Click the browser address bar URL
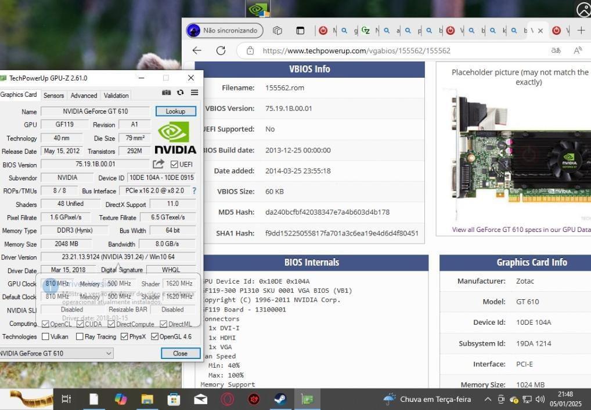 [x=356, y=50]
